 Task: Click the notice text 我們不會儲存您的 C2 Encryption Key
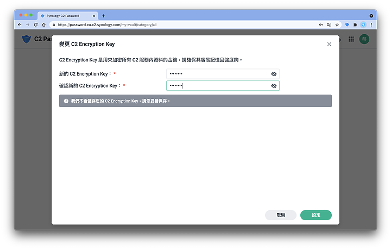pyautogui.click(x=120, y=101)
